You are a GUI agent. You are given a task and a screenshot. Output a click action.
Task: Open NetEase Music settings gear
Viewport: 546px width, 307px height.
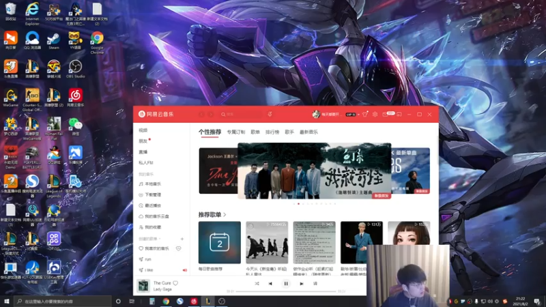[375, 114]
